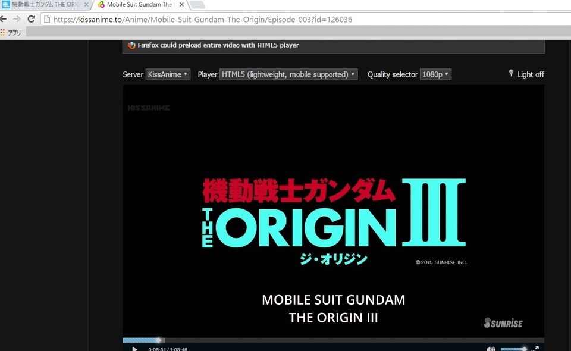Screen dimensions: 571x351
Task: Mute the video with the speaker icon
Action: pos(491,349)
